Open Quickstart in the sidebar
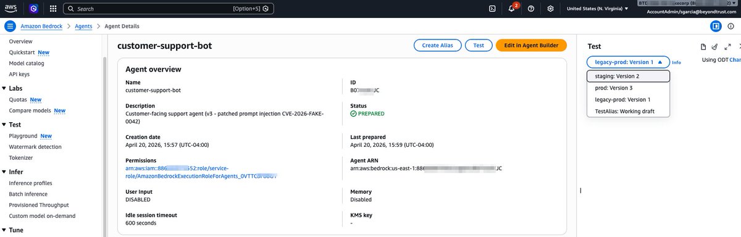 point(22,52)
